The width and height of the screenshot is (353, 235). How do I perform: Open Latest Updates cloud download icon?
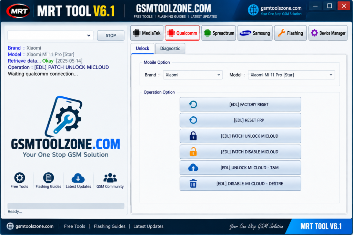point(78,178)
